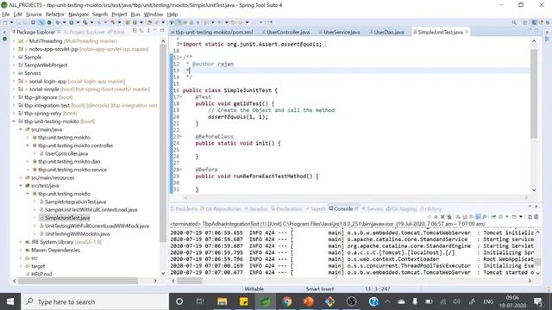Open Sticky Notes from taskbar
Screen dimensions: 552x310
[243, 301]
